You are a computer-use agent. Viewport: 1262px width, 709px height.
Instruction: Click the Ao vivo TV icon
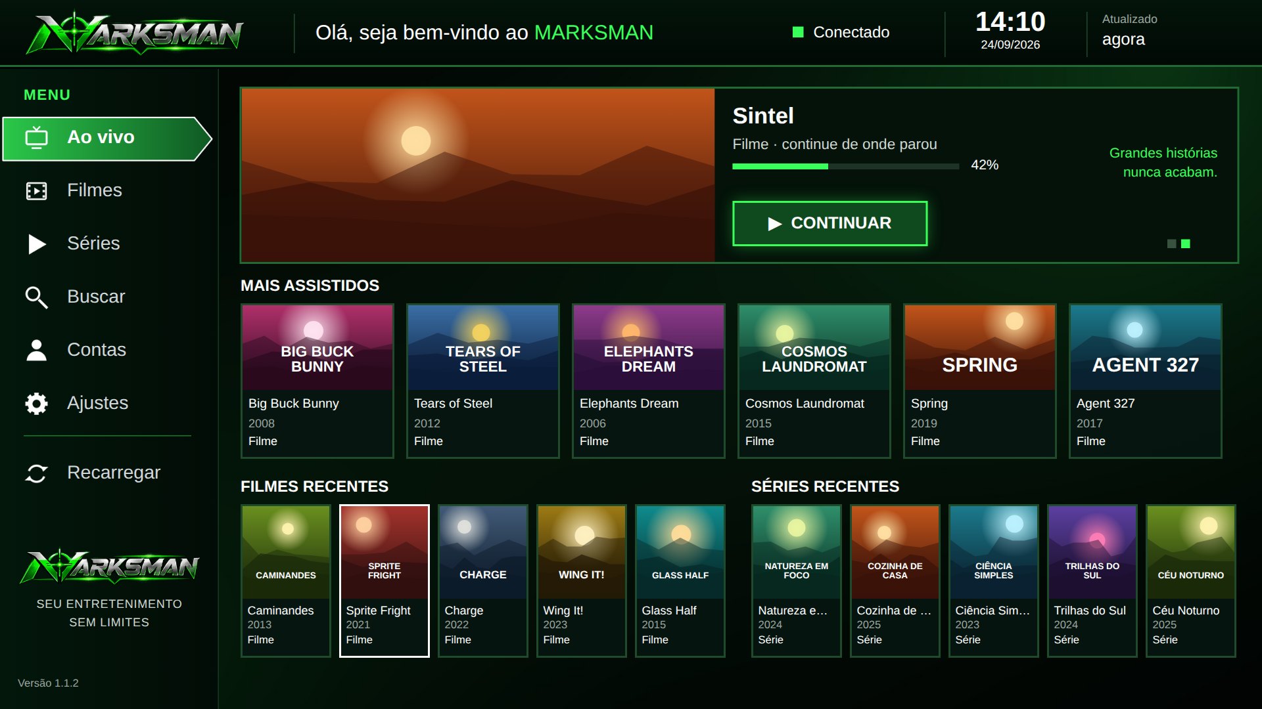tap(37, 138)
